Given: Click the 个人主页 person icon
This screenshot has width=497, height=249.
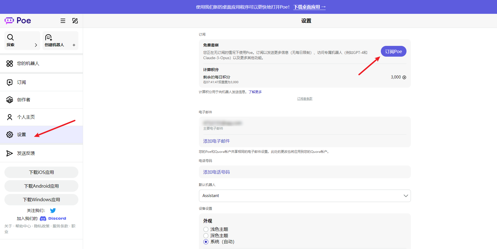Looking at the screenshot, I should coord(10,117).
